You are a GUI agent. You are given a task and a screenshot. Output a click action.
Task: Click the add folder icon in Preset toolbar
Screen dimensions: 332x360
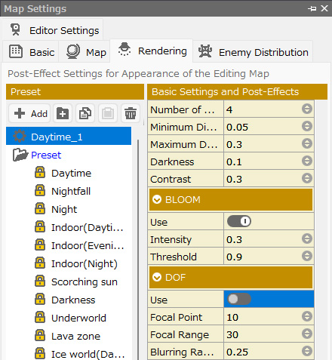[63, 113]
